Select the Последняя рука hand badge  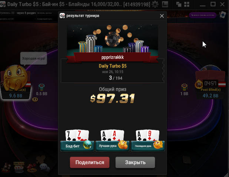(x=148, y=146)
